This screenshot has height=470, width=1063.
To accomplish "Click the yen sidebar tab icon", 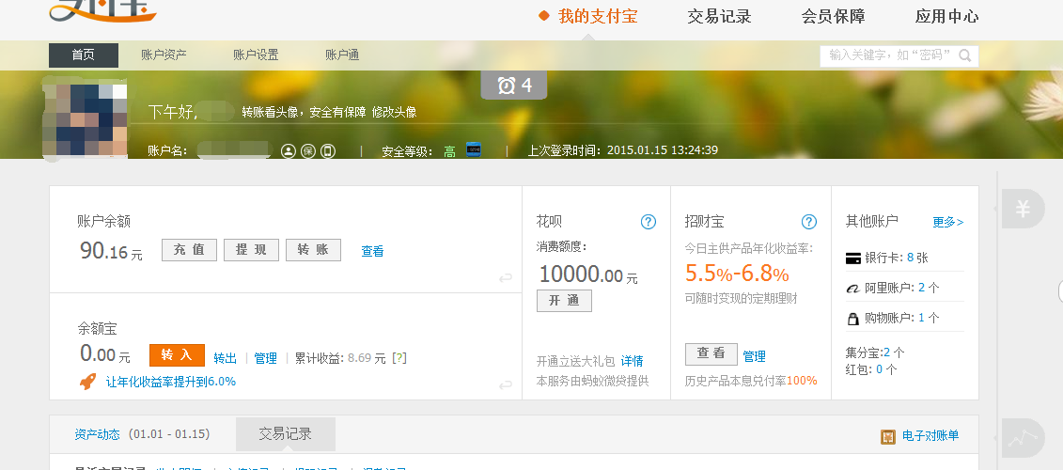I will pyautogui.click(x=1023, y=209).
